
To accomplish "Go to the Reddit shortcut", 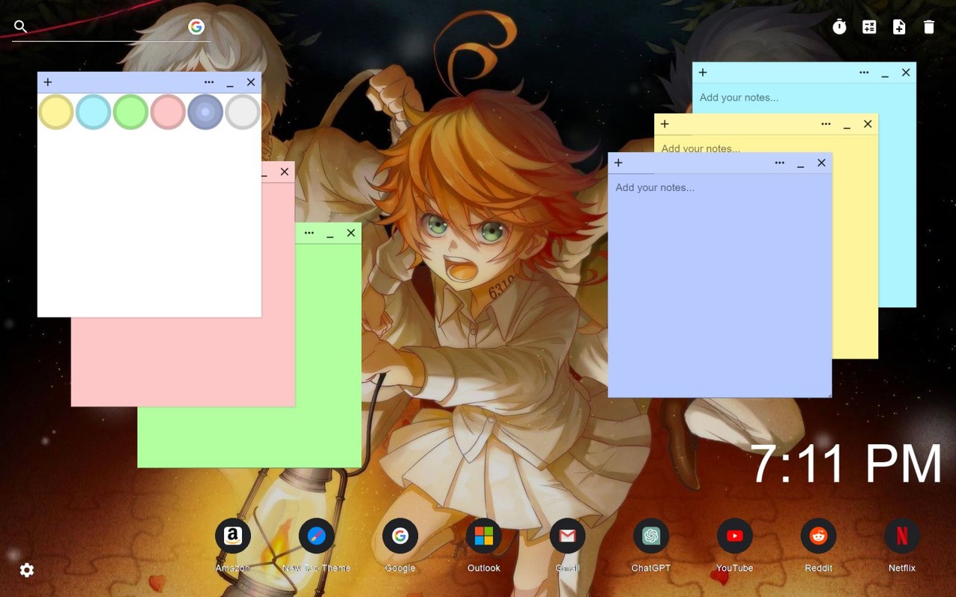I will (x=819, y=536).
